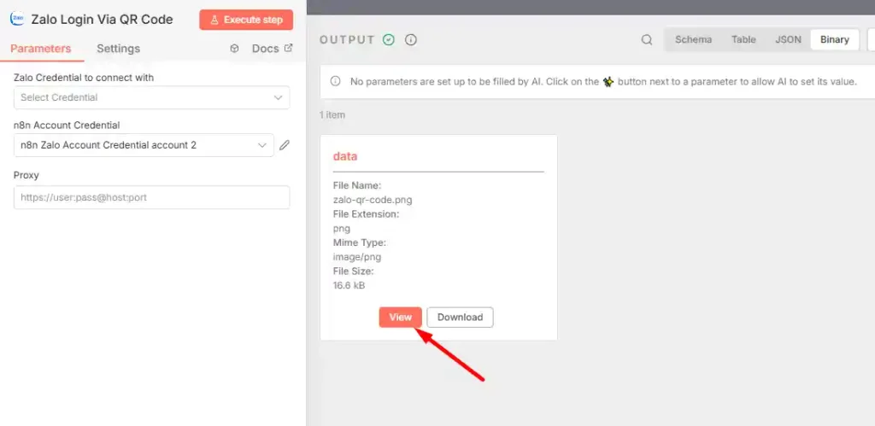The width and height of the screenshot is (875, 426).
Task: Click the AI sparkle icon in notice
Action: (608, 81)
